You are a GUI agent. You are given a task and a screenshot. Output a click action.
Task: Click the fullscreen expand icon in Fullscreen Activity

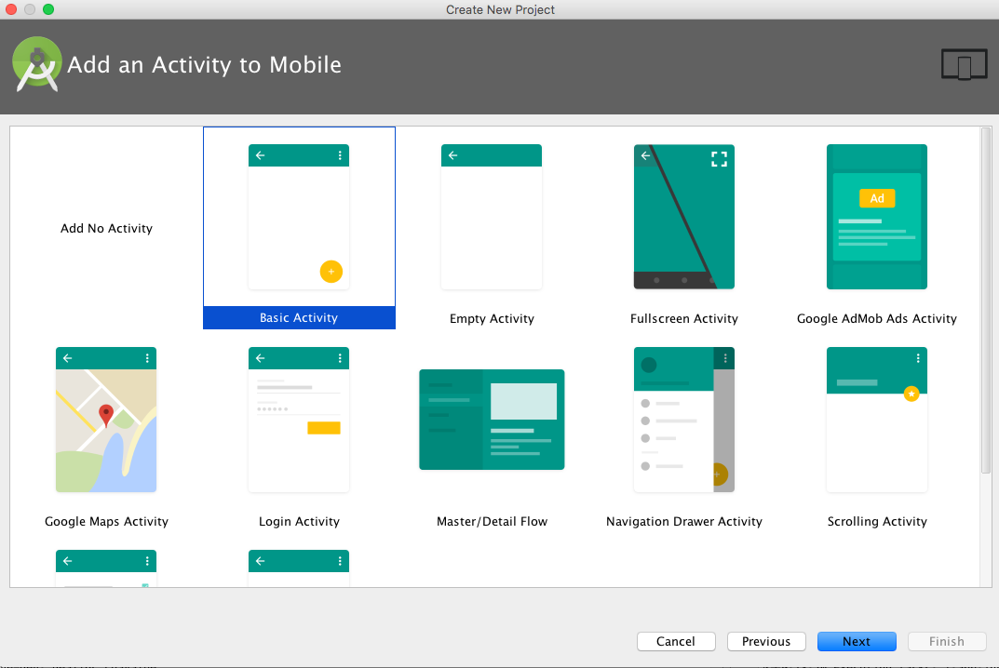tap(719, 159)
